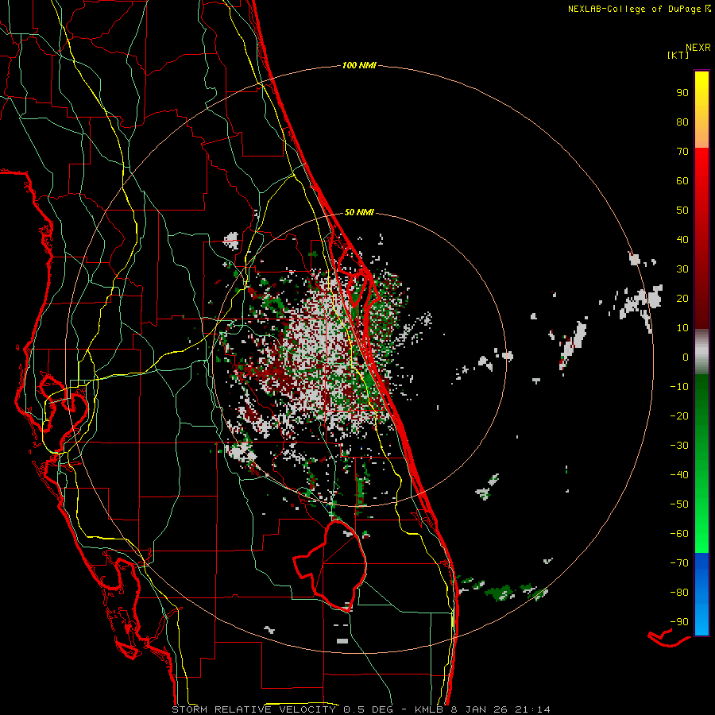Click the -90 scale value
This screenshot has height=715, width=715.
pos(679,622)
